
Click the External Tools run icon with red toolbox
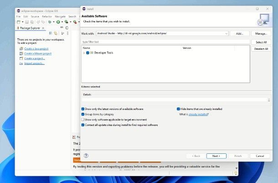[75, 22]
